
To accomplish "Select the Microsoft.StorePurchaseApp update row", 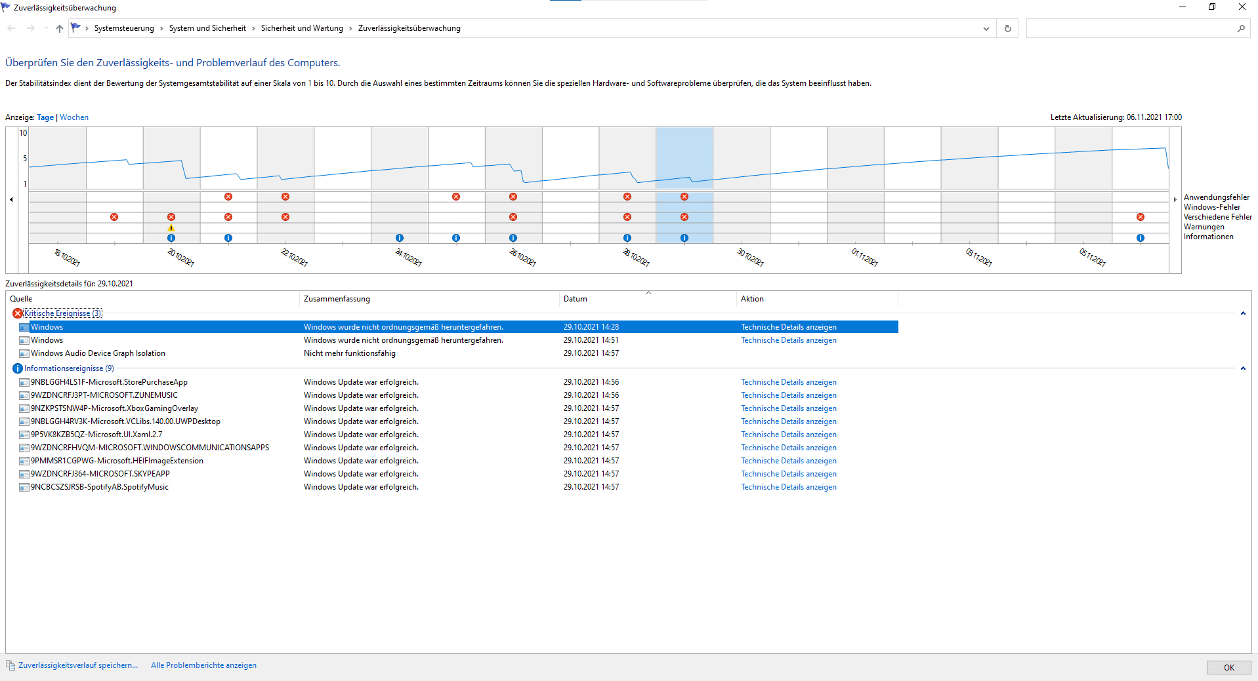I will tap(458, 382).
